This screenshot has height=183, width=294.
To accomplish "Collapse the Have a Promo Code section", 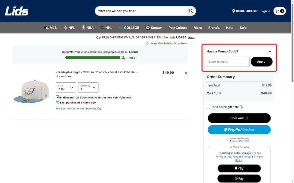I will click(x=270, y=51).
